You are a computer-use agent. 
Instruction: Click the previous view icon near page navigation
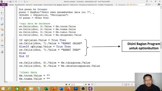[x=92, y=85]
